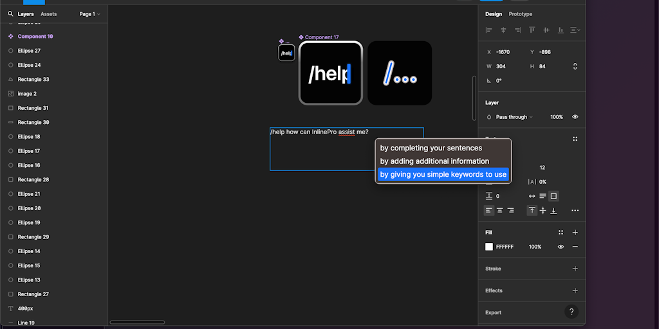Hide the FFFFFF fill with eye icon
Image resolution: width=659 pixels, height=329 pixels.
tap(561, 247)
